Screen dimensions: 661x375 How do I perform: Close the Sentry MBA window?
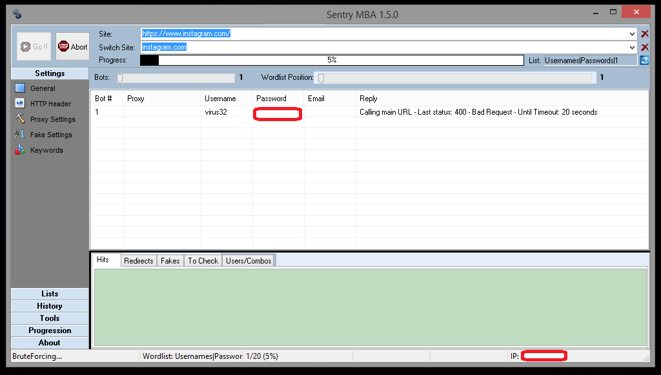[636, 12]
